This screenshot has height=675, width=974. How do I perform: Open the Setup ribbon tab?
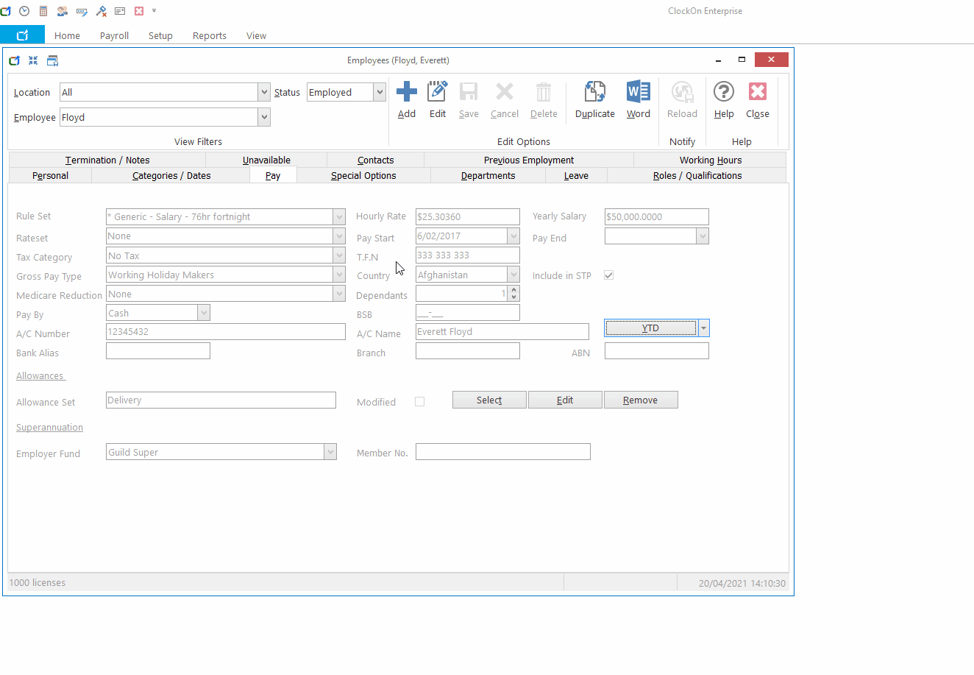[x=160, y=35]
